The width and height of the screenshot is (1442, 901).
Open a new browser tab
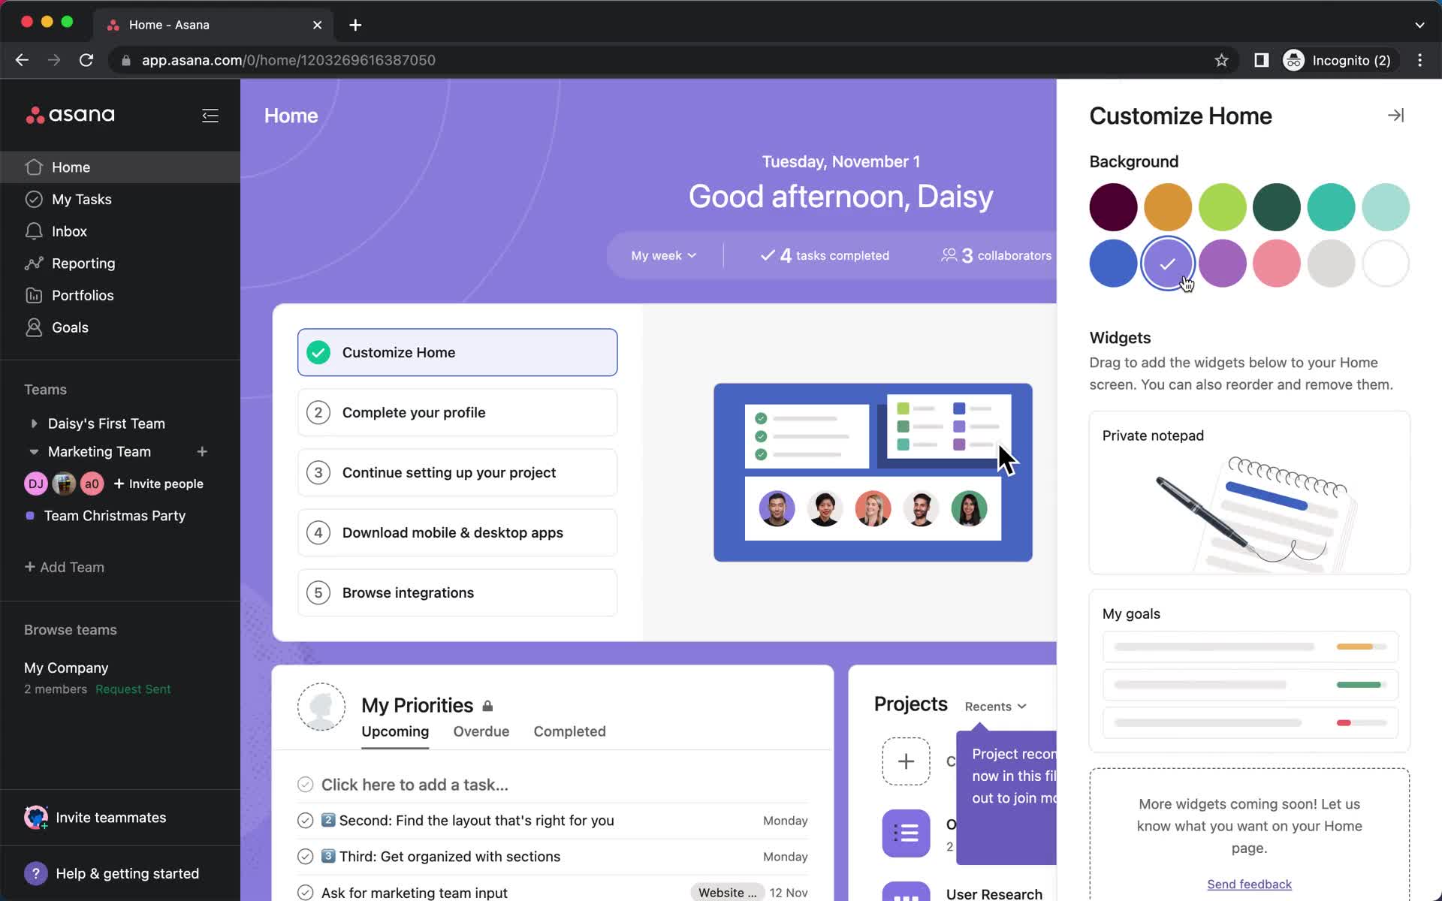pos(355,25)
